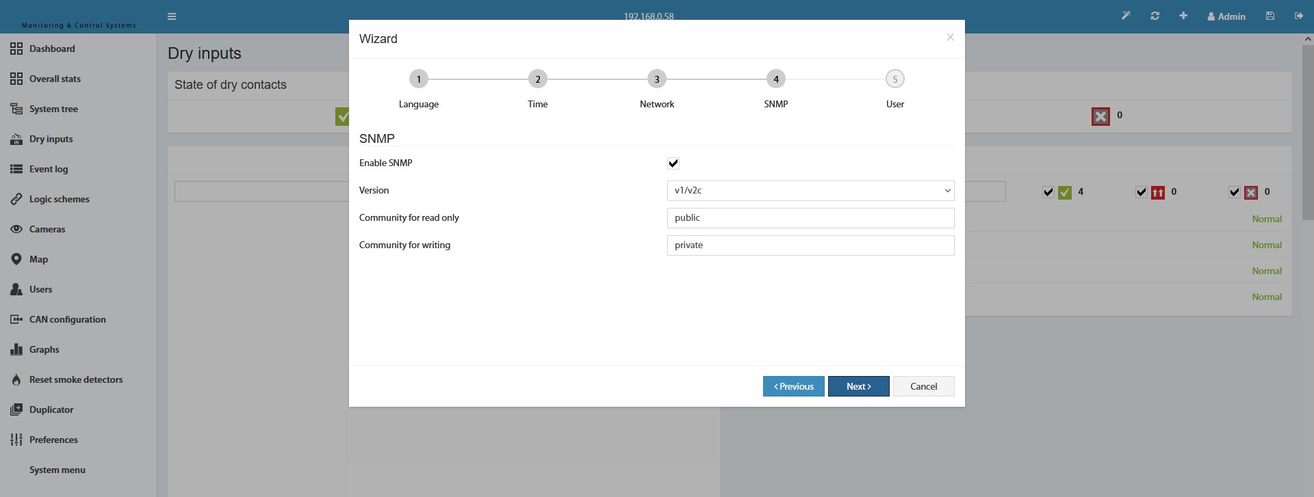Image resolution: width=1314 pixels, height=497 pixels.
Task: Click the refresh icon in header
Action: coord(1155,16)
